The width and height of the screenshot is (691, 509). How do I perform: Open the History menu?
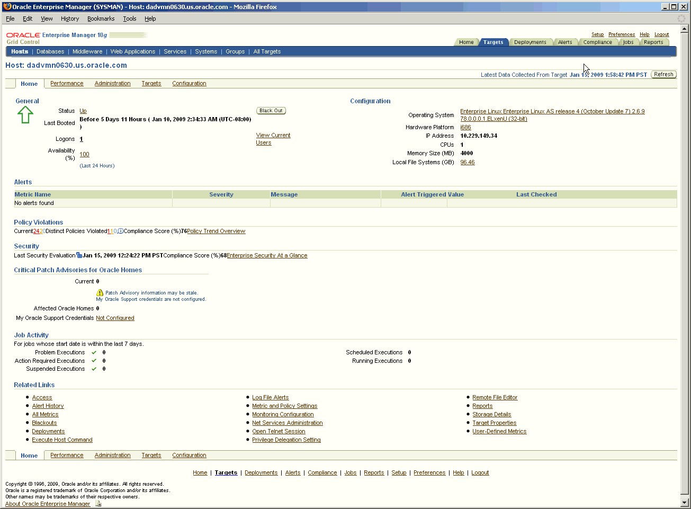click(69, 19)
